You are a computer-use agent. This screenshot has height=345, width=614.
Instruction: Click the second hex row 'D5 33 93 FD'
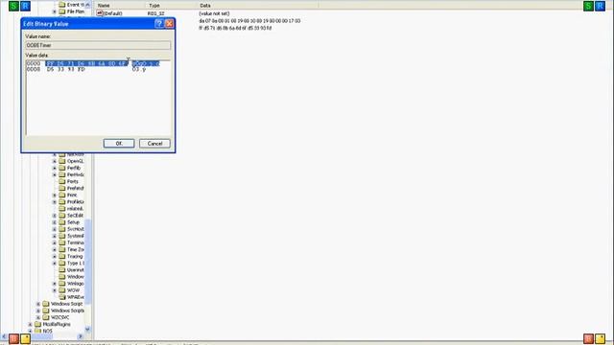coord(66,69)
